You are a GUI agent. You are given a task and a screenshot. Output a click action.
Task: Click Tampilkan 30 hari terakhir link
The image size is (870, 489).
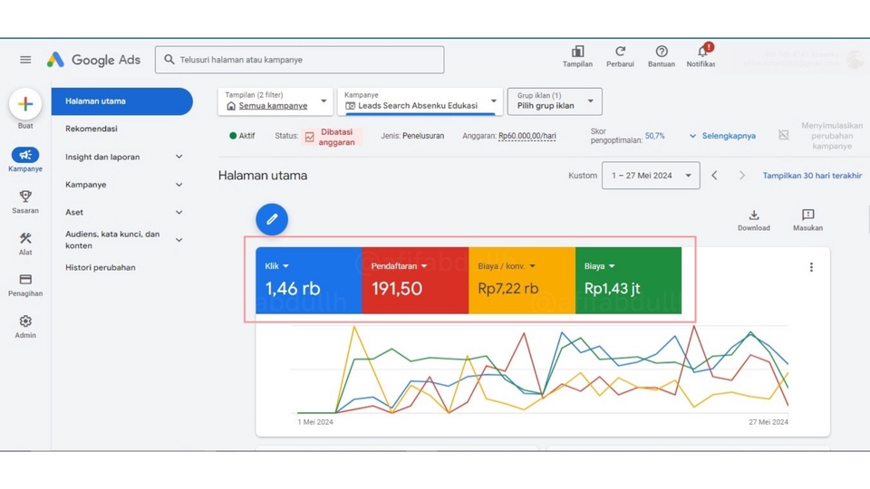click(811, 176)
